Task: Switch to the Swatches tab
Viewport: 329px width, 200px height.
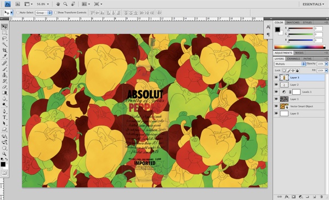Action: pos(293,22)
